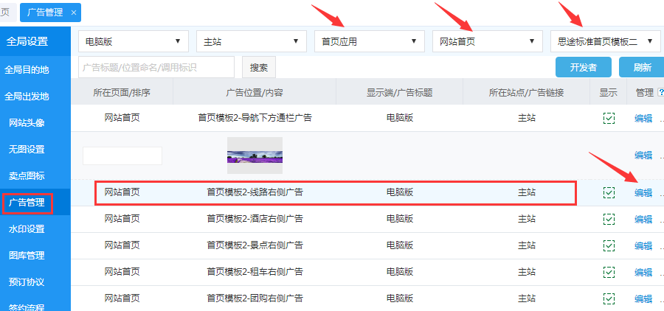Focus the 广告标题 search input field
This screenshot has width=664, height=311.
(156, 67)
